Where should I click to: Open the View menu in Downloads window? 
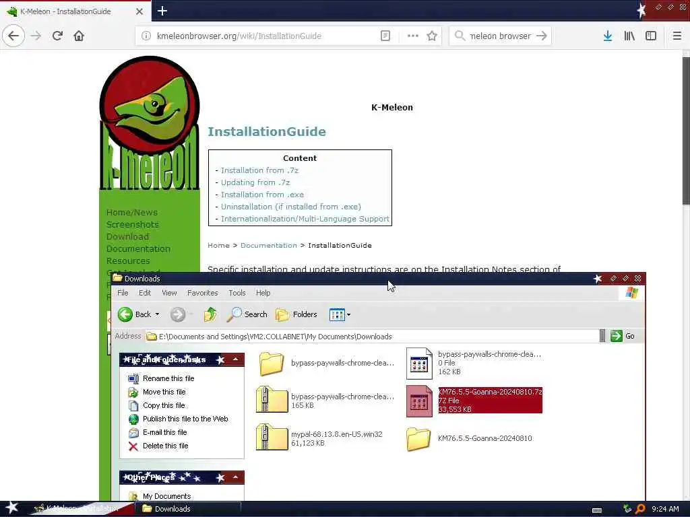(169, 293)
